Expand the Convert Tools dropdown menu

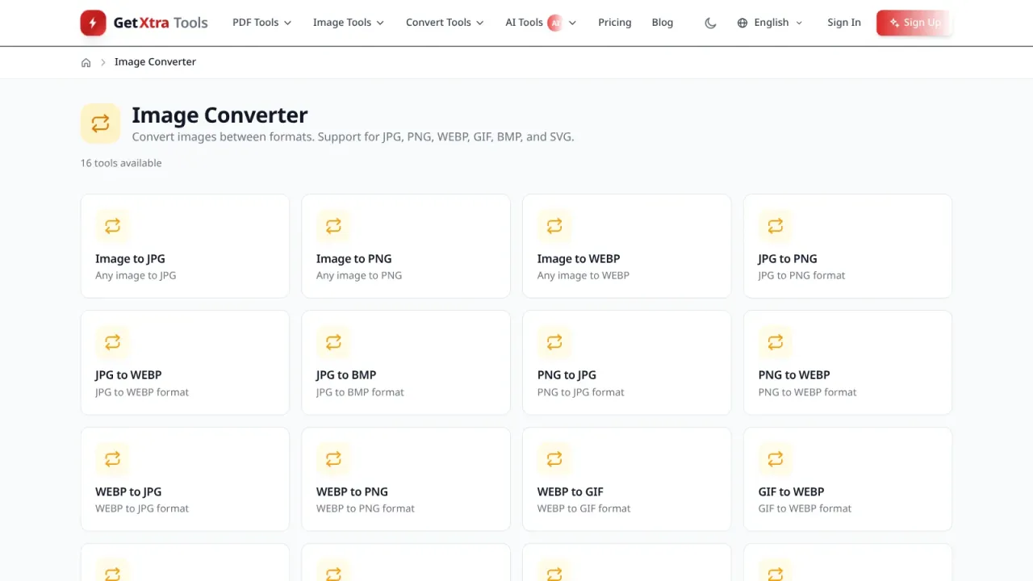445,23
